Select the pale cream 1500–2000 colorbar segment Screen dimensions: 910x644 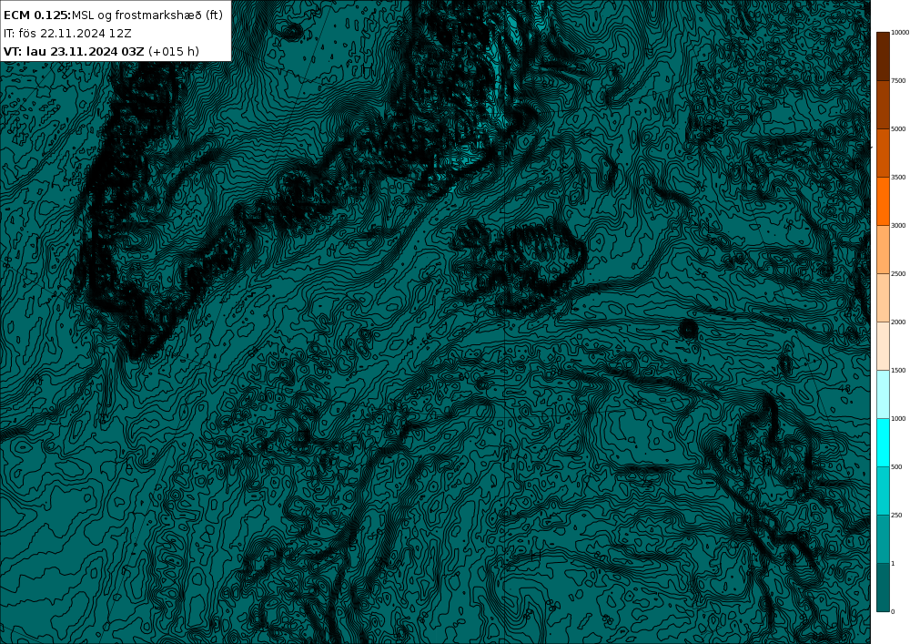[883, 345]
